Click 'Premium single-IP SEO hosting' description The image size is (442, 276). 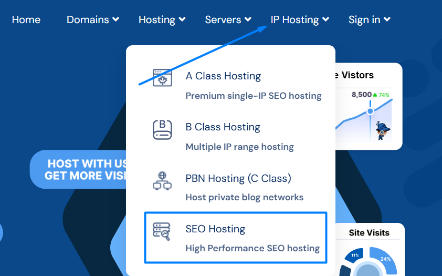pyautogui.click(x=254, y=96)
